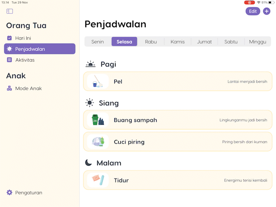Click the plus add schedule icon
The image size is (276, 207).
pyautogui.click(x=267, y=11)
